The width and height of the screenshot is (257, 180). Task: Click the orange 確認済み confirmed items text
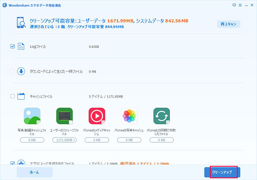(144, 163)
